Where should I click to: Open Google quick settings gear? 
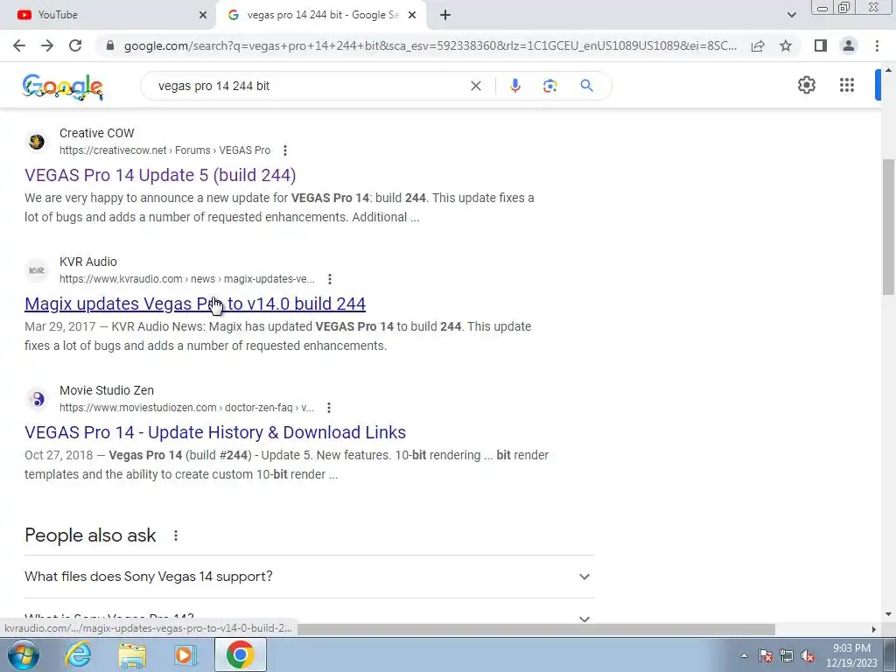[x=806, y=85]
